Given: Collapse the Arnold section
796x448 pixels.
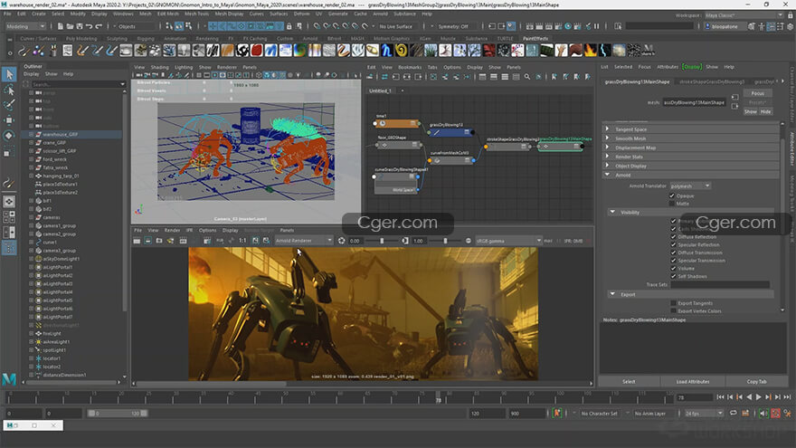Looking at the screenshot, I should (x=691, y=176).
